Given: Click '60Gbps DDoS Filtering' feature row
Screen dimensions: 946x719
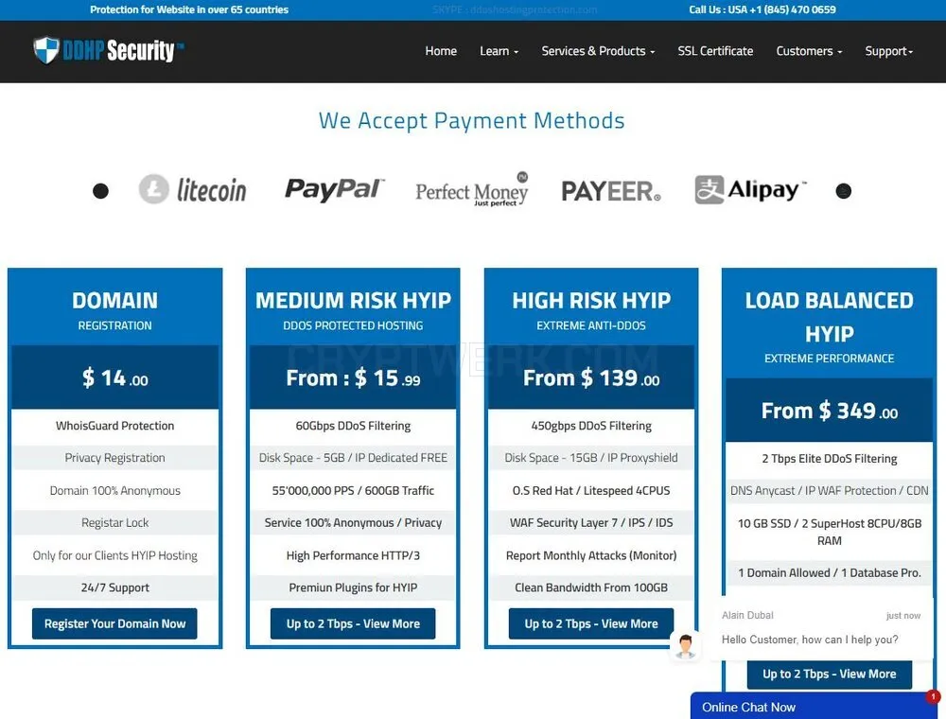Looking at the screenshot, I should coord(353,426).
